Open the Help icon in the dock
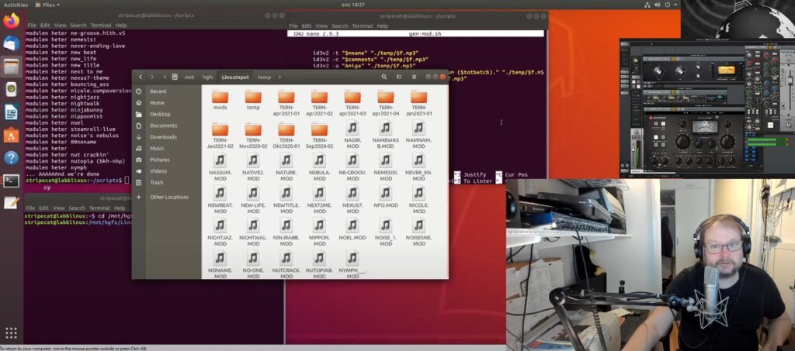 pyautogui.click(x=11, y=158)
